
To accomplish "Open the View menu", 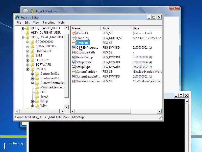I will coord(36,23).
